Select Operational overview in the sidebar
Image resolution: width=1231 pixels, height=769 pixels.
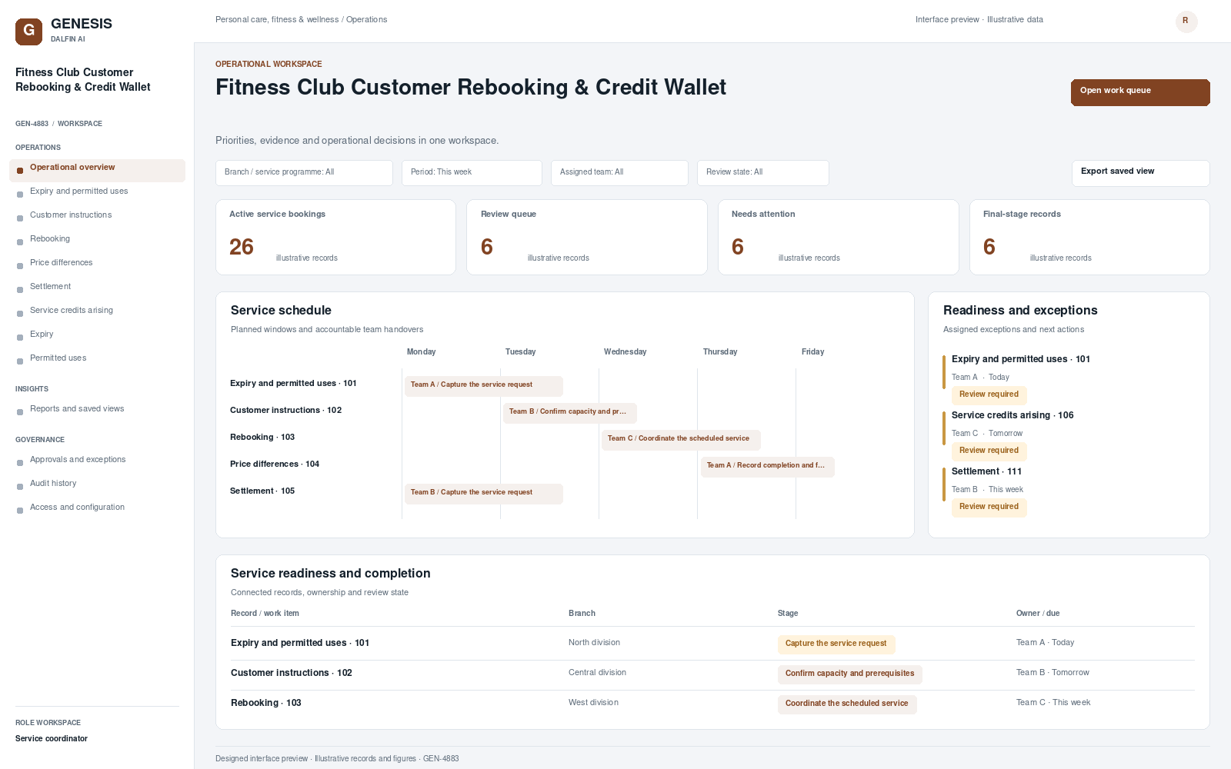pyautogui.click(x=97, y=170)
